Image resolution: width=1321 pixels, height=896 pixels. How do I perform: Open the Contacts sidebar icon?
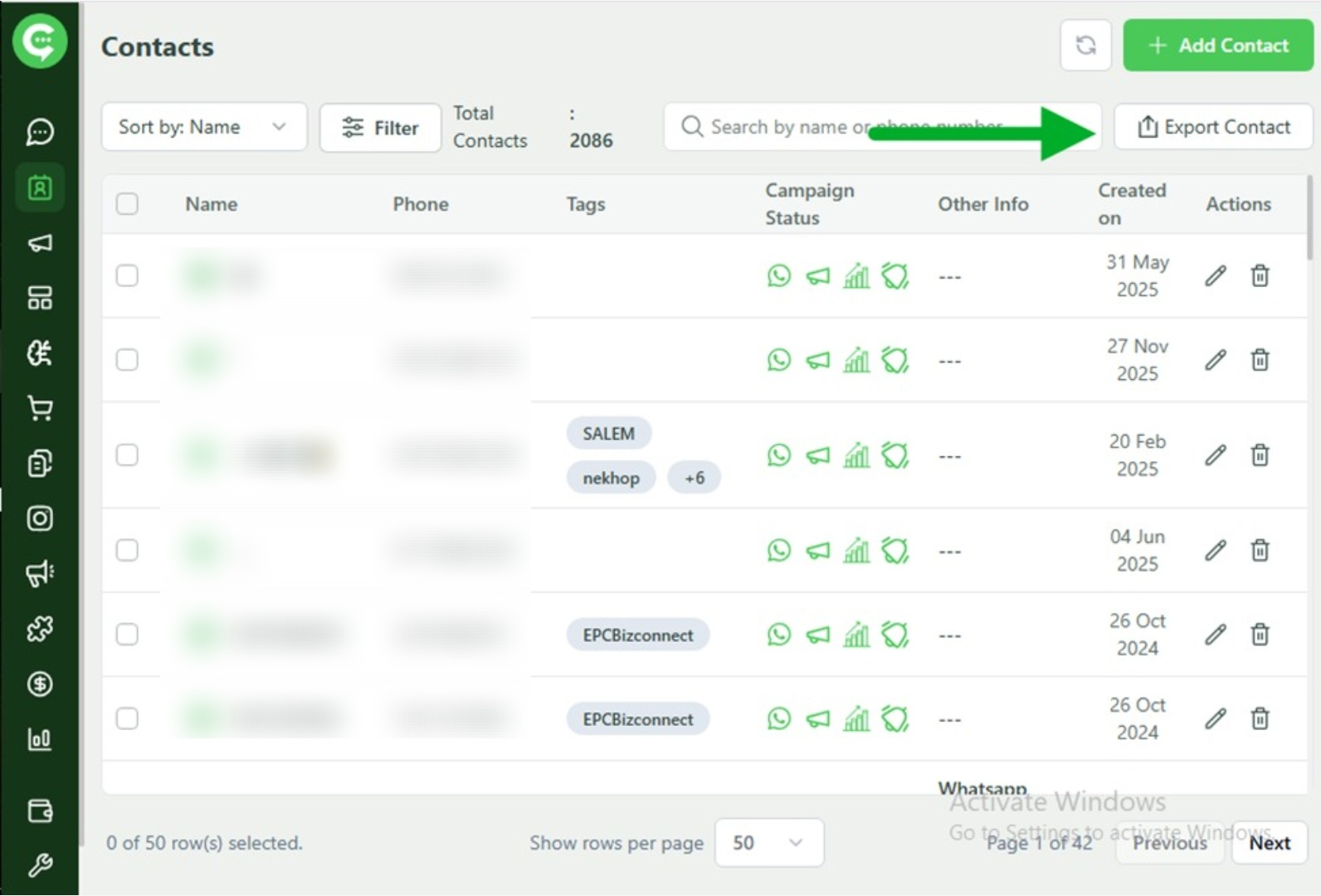click(x=40, y=187)
